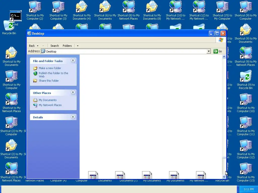Open My Documents under Other Places
258x193 pixels.
coord(48,100)
